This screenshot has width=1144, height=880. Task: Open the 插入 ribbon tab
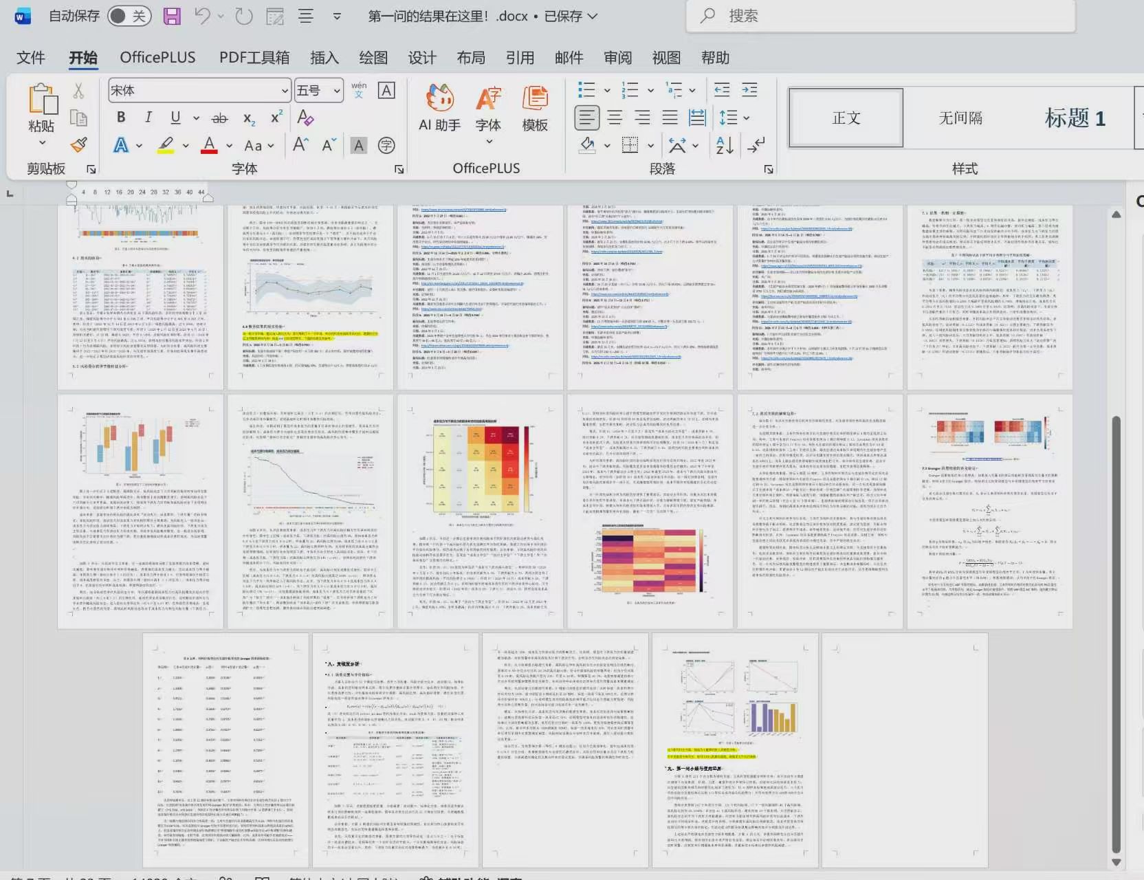(x=324, y=58)
